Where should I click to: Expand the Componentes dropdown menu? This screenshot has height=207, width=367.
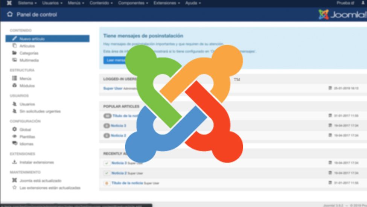[133, 3]
